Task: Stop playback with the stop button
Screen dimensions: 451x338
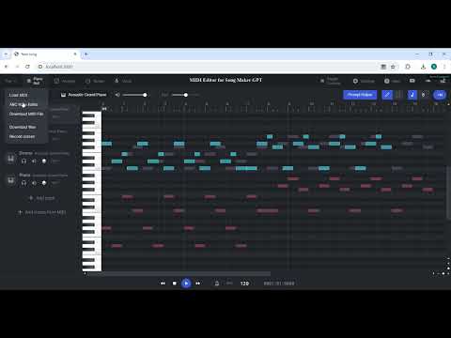Action: pyautogui.click(x=175, y=284)
